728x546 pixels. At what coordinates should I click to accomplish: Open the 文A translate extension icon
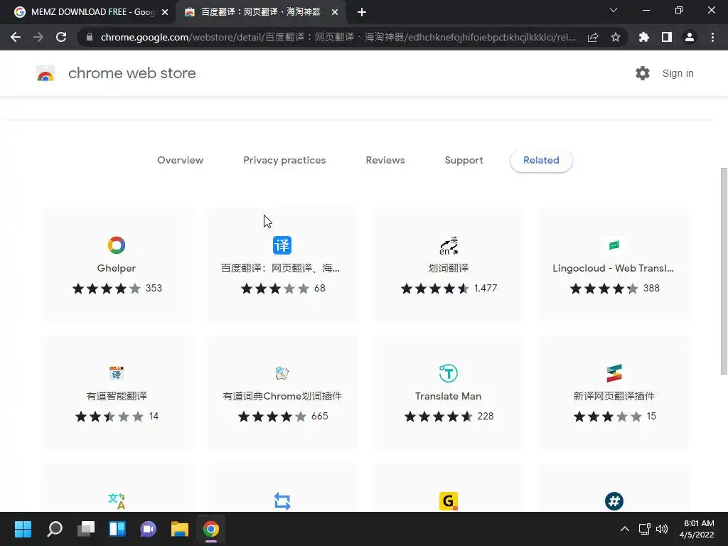tap(116, 501)
